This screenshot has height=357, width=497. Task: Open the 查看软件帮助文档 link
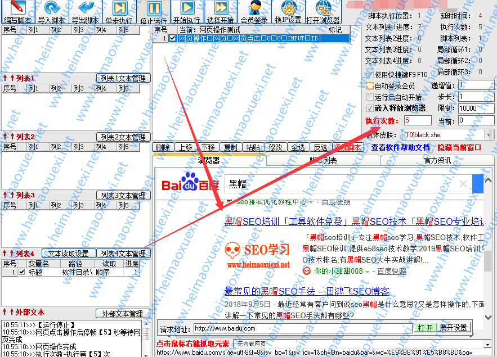tap(400, 147)
